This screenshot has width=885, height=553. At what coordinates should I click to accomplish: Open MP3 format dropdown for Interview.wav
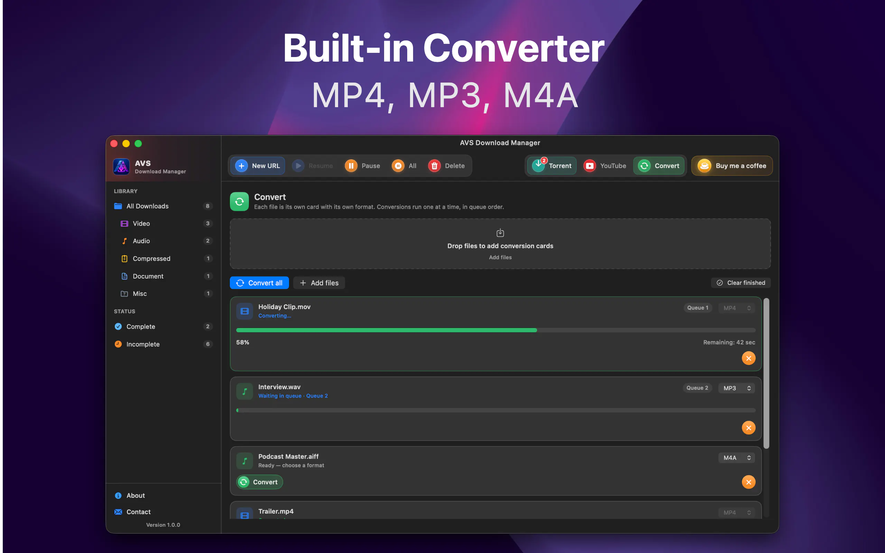pos(737,388)
